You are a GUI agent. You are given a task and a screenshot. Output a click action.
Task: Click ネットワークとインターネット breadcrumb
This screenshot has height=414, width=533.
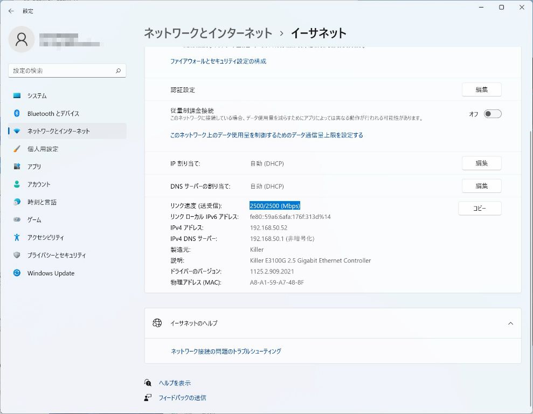pos(208,33)
